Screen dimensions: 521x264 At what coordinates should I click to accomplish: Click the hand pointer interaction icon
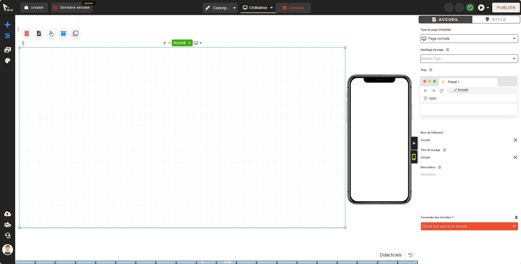point(51,34)
